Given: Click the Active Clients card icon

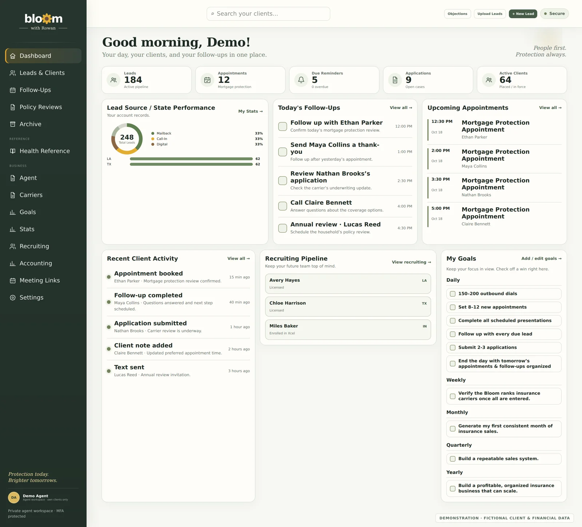Looking at the screenshot, I should (x=489, y=80).
